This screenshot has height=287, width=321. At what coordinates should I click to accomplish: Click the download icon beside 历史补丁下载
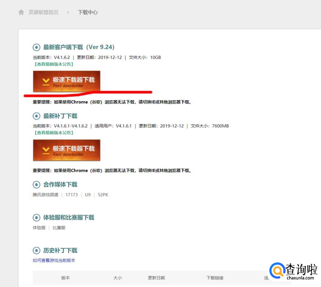(x=37, y=250)
